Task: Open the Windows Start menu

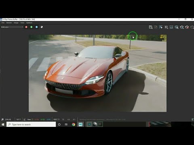Action: coord(3,124)
